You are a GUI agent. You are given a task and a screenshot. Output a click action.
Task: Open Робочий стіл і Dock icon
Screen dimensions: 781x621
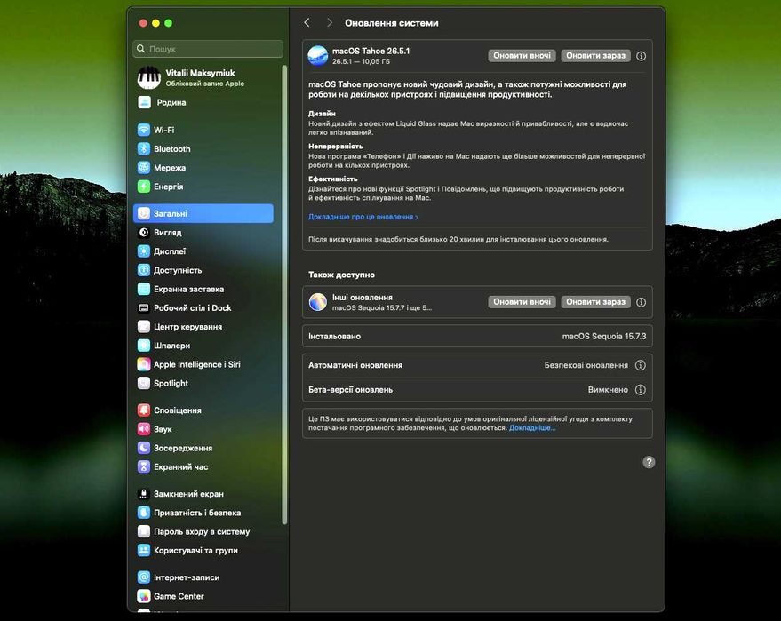coord(143,307)
